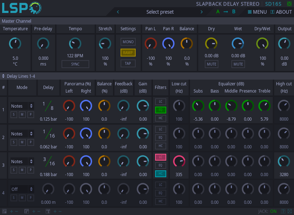Image resolution: width=294 pixels, height=215 pixels.
Task: Click the Temperature knob
Action: (x=15, y=43)
